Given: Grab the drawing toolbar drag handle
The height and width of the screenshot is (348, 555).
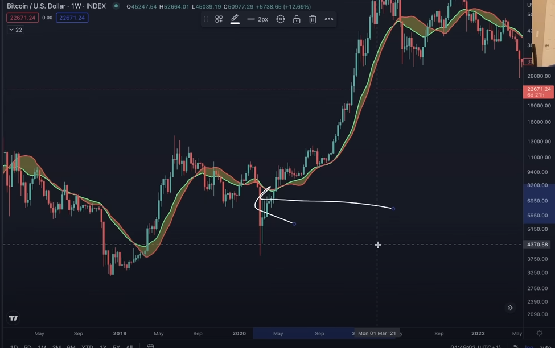Looking at the screenshot, I should (x=205, y=19).
